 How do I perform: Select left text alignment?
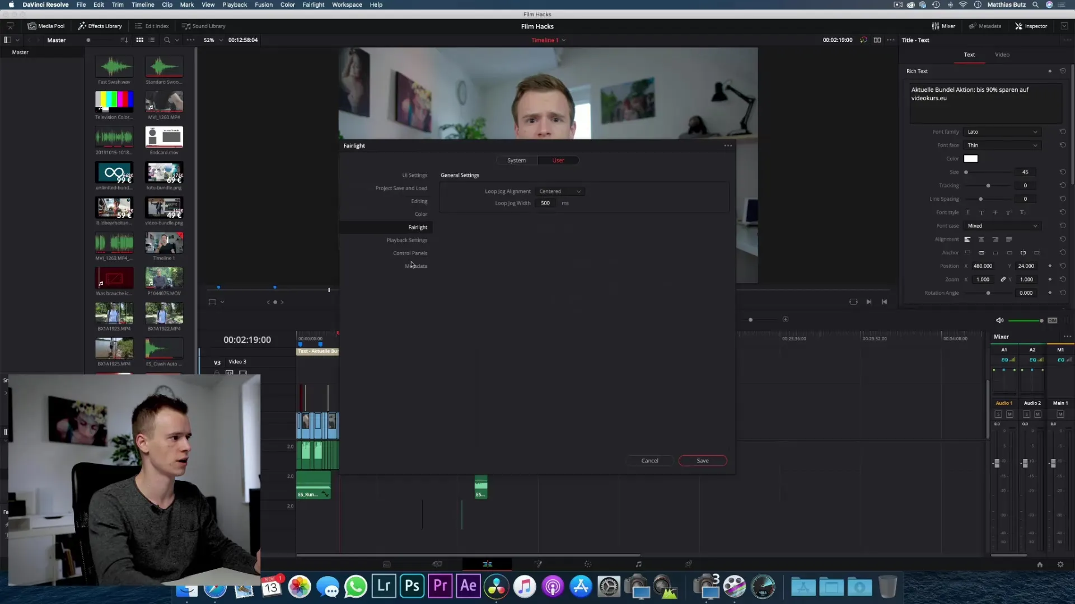[x=967, y=239]
